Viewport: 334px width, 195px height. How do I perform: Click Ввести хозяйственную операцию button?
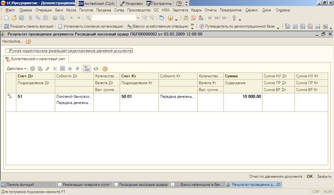158,26
